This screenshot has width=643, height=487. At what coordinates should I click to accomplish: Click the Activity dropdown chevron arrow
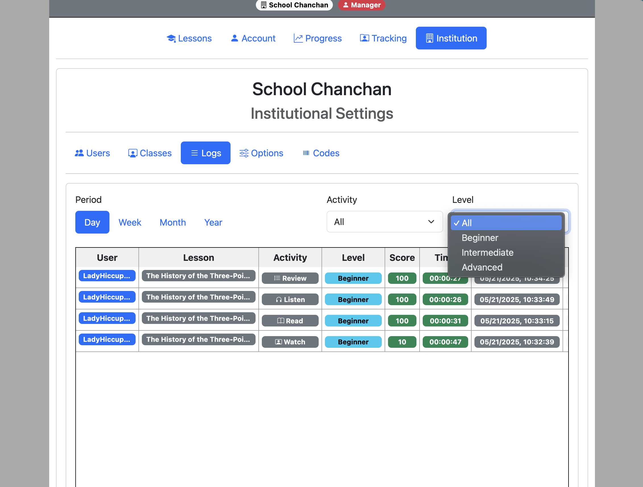point(431,222)
